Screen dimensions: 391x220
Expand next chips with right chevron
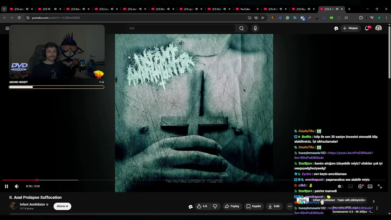click(373, 201)
